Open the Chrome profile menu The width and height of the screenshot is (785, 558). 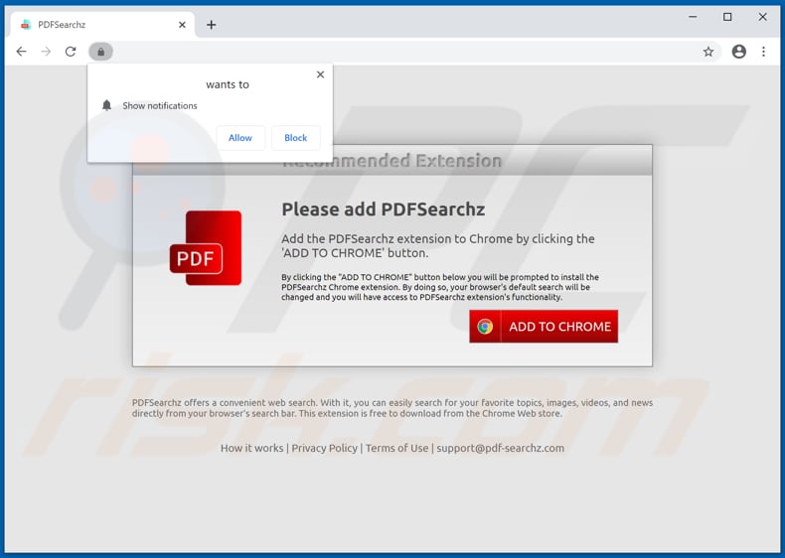739,52
